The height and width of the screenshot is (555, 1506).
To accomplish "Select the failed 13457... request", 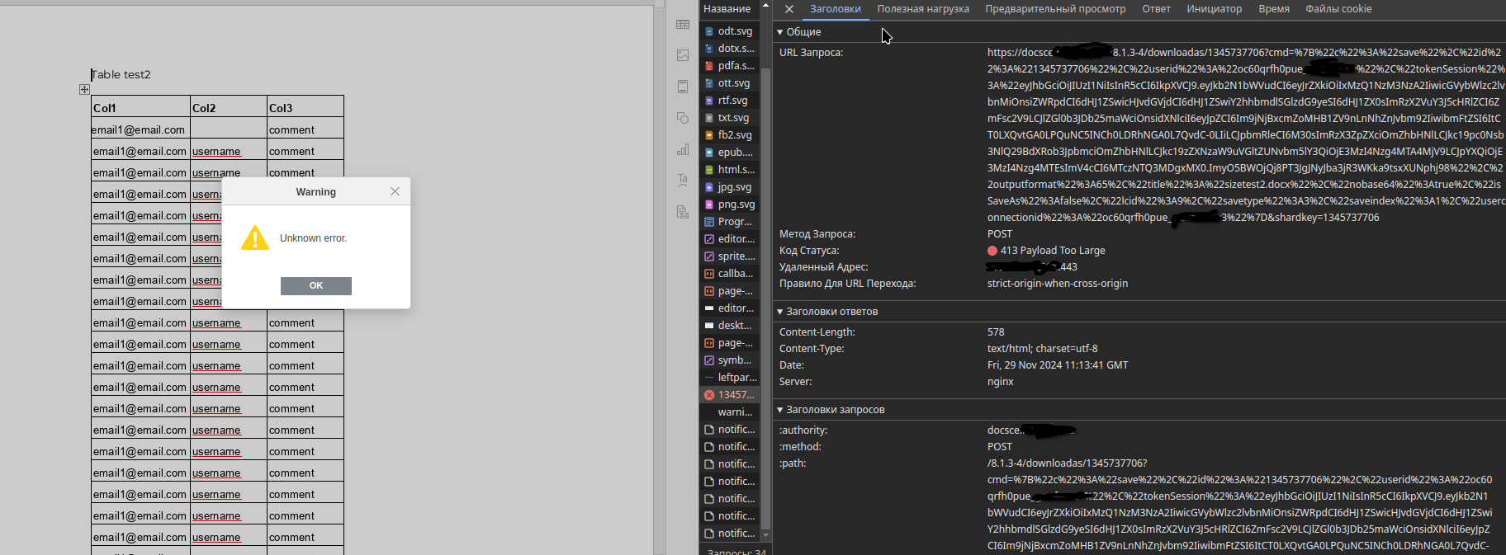I will [730, 395].
